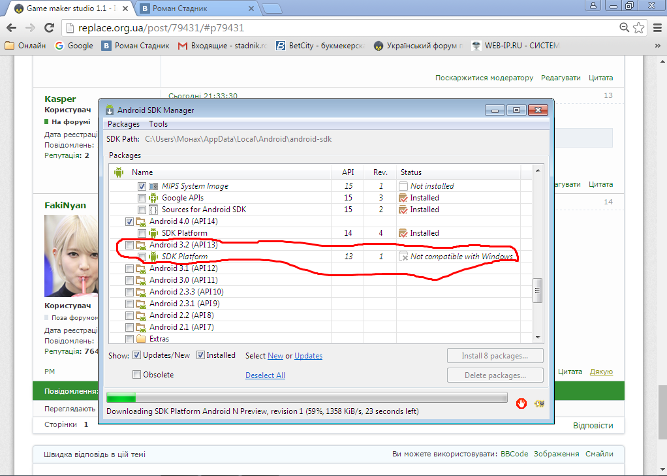Click the Updates selection link
The image size is (667, 476).
pyautogui.click(x=309, y=356)
